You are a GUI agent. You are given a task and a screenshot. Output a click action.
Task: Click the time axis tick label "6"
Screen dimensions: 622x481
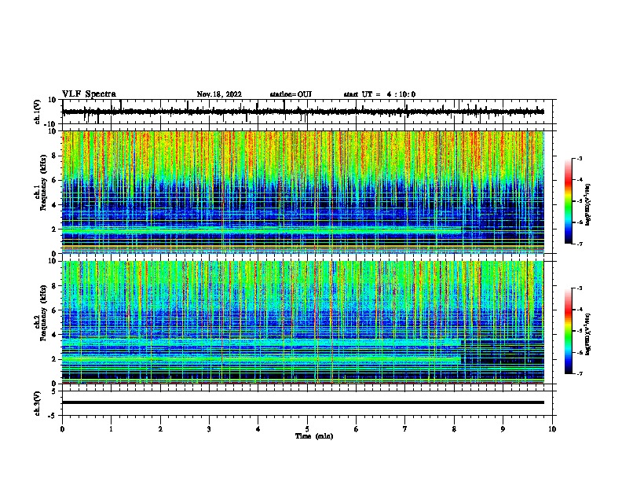[357, 429]
